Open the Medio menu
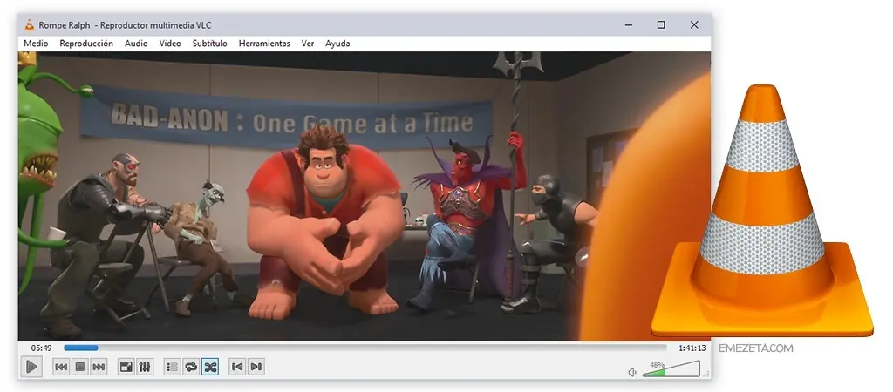 [x=36, y=44]
